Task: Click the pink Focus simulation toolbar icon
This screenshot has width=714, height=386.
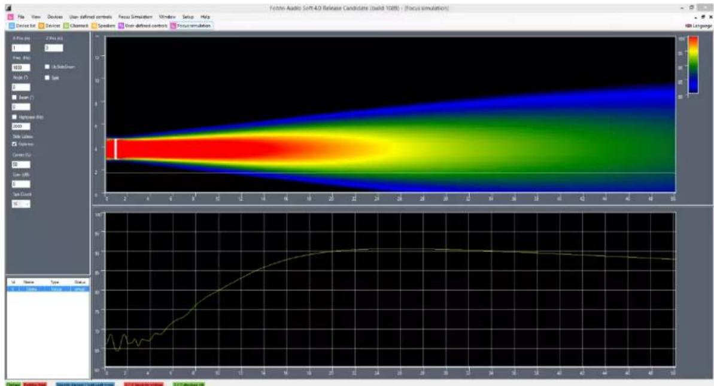Action: click(173, 26)
